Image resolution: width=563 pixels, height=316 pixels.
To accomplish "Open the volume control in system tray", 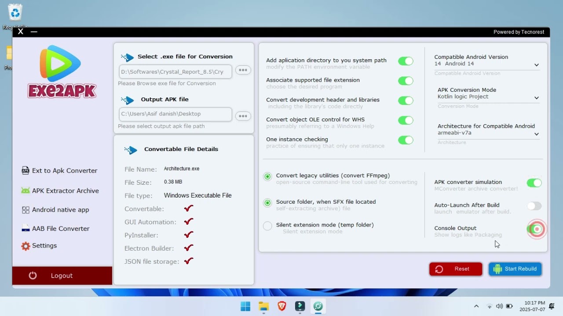I will (499, 306).
